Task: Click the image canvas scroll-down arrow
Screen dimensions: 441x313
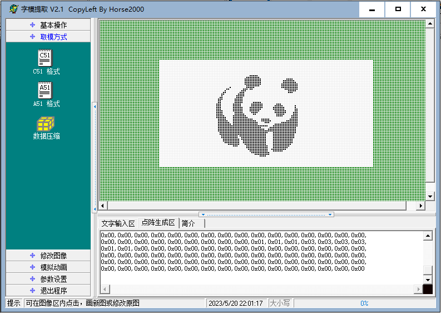Action: 430,197
